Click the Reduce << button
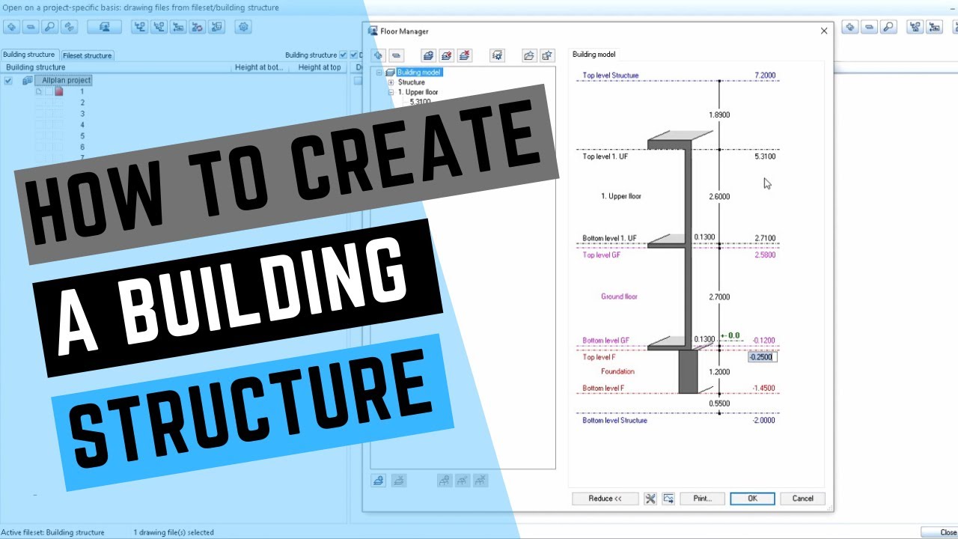This screenshot has width=958, height=539. click(x=605, y=499)
